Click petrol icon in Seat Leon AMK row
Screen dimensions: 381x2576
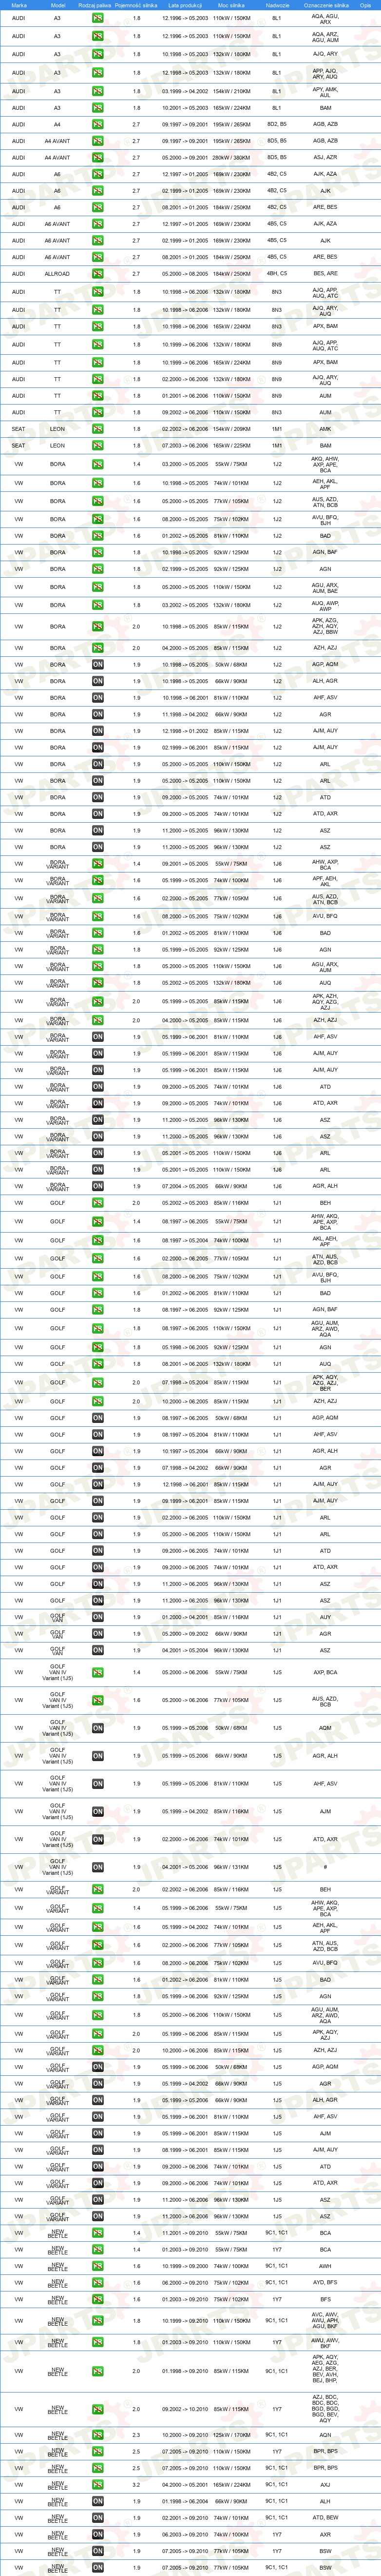click(98, 429)
